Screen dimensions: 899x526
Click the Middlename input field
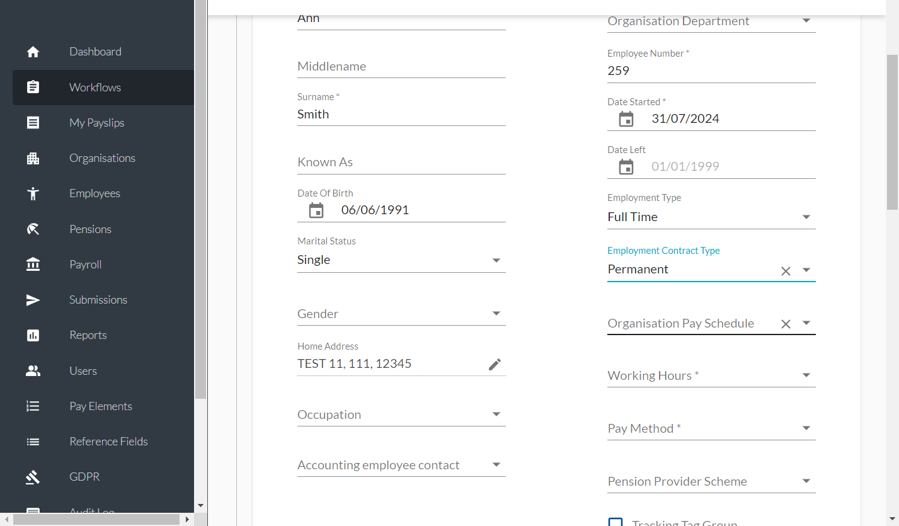tap(401, 66)
